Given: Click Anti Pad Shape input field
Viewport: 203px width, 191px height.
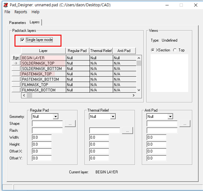Looking at the screenshot, I should coord(162,124).
